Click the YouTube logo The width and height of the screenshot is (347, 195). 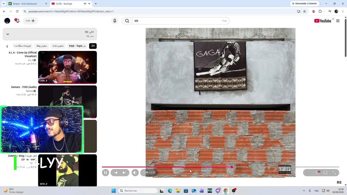pos(323,21)
